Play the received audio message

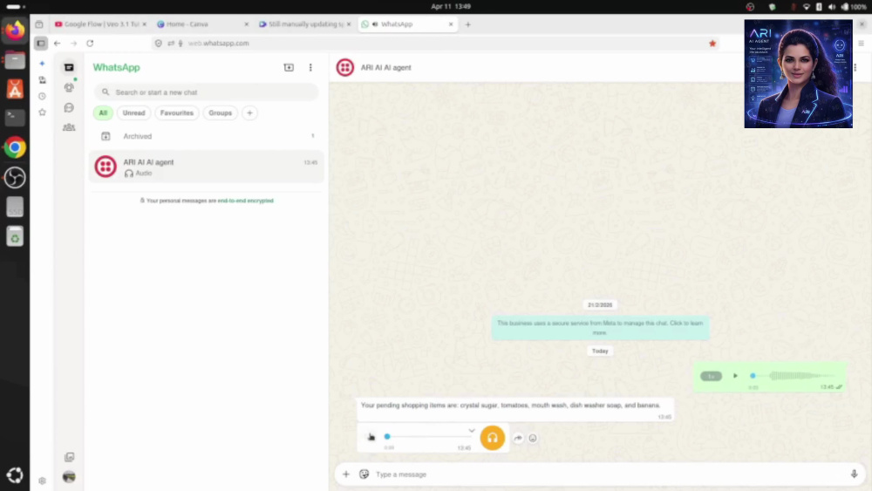click(x=371, y=437)
